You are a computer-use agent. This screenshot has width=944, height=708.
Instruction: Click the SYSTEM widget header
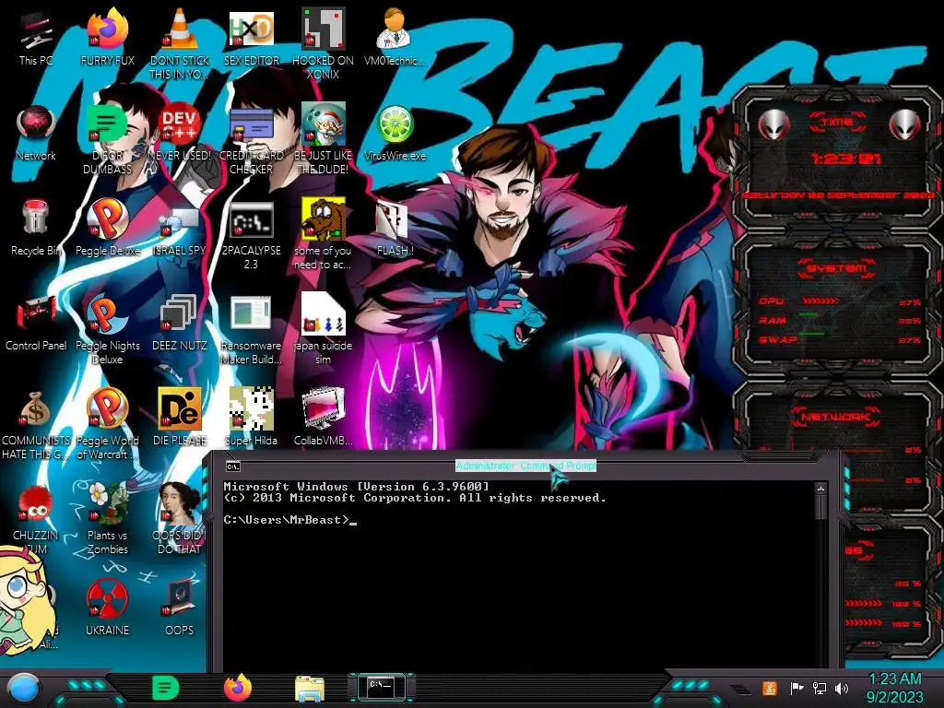pos(837,268)
